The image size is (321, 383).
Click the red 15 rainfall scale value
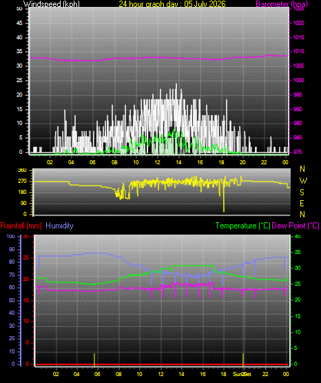pyautogui.click(x=26, y=300)
